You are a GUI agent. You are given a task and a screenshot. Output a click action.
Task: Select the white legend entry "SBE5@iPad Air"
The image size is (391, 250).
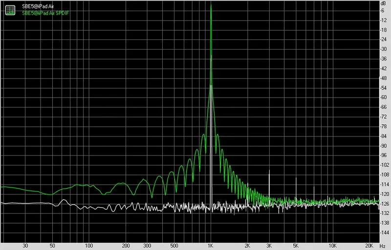pyautogui.click(x=38, y=6)
